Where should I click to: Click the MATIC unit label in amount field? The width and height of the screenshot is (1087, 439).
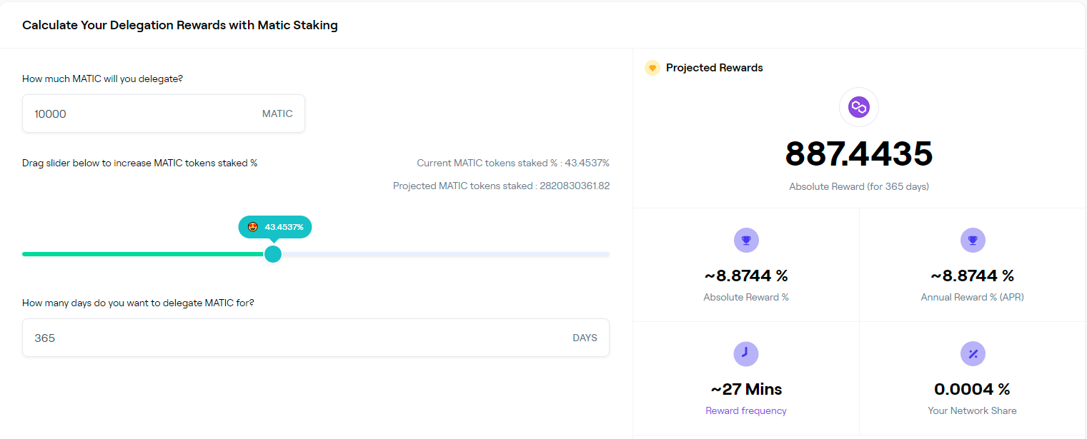pos(277,113)
